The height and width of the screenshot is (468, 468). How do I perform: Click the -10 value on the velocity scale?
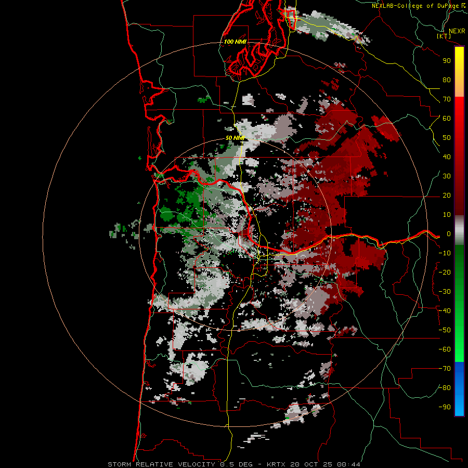pos(445,253)
